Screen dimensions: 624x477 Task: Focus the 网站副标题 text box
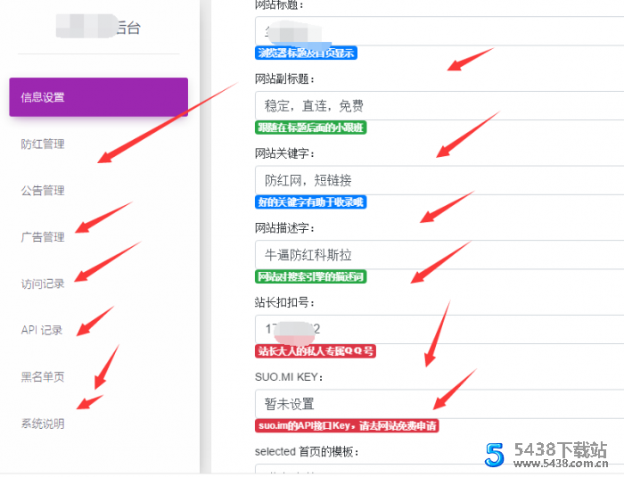[x=437, y=105]
